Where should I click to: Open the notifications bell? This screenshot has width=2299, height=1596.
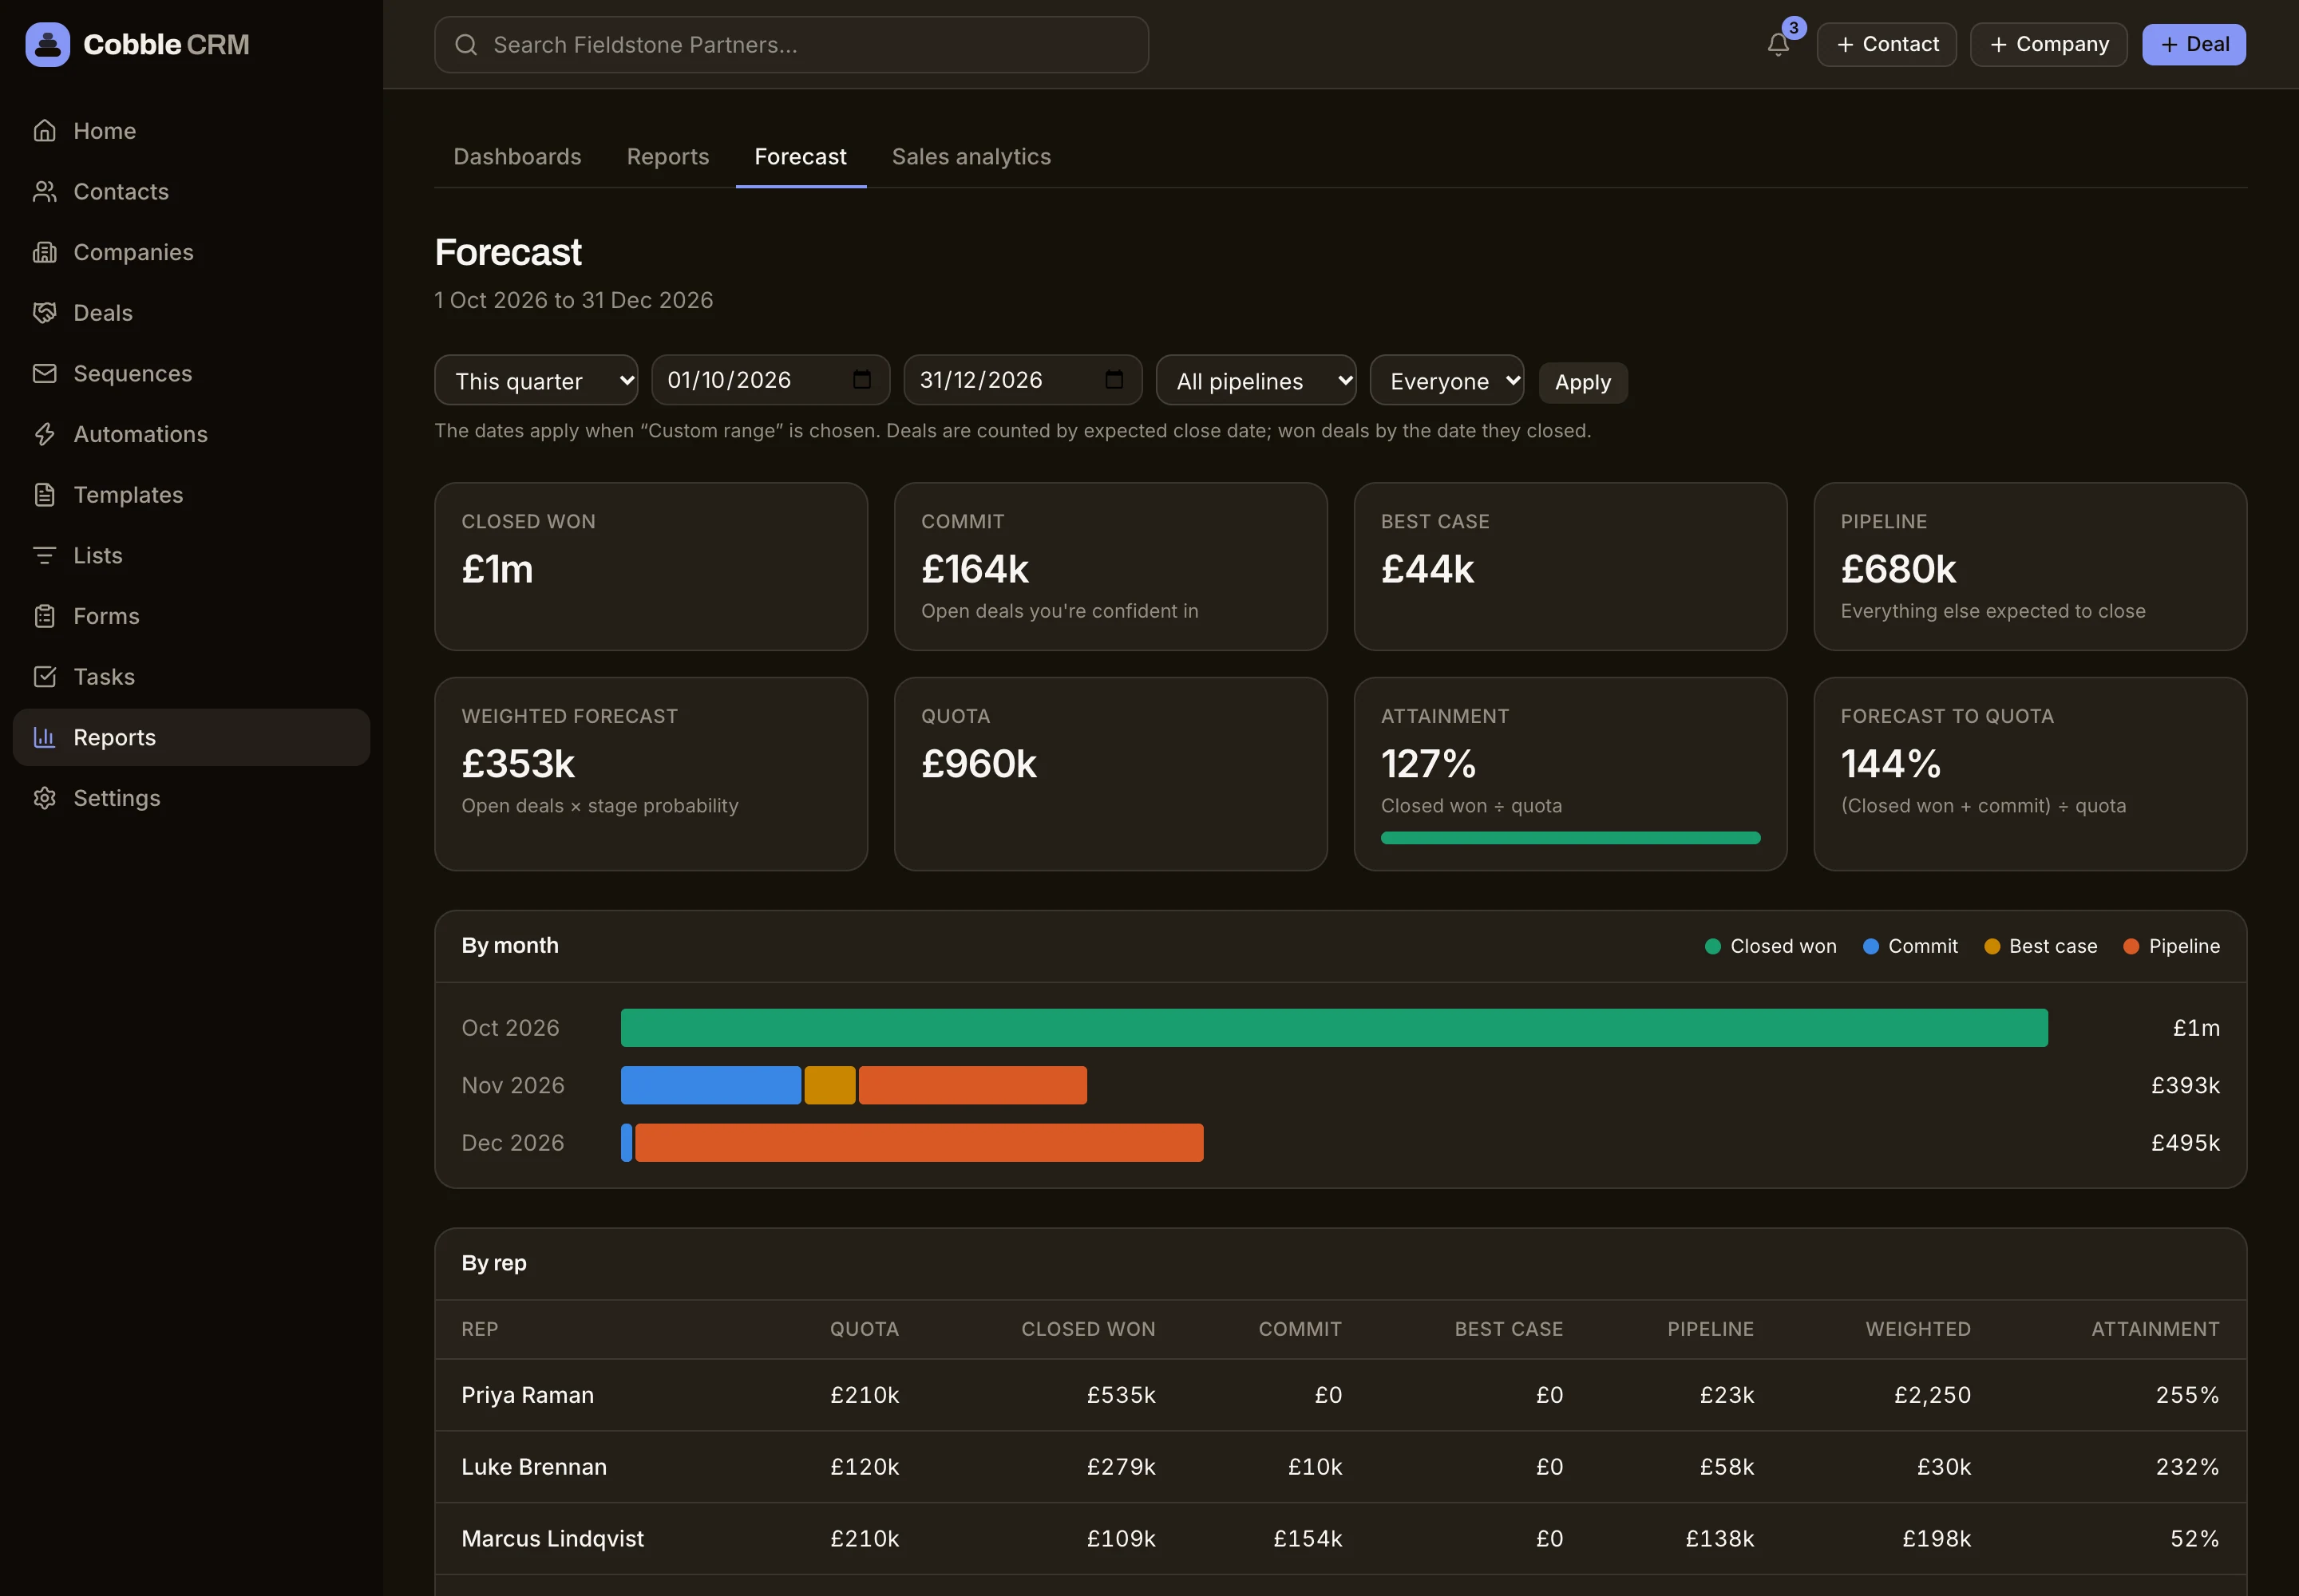coord(1778,44)
